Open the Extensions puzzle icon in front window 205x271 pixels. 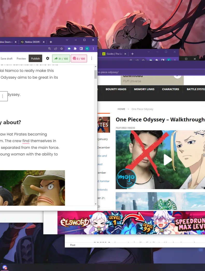(75, 49)
